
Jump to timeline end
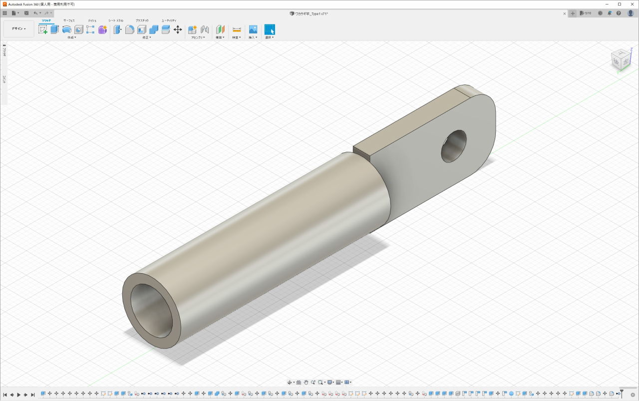coord(33,395)
